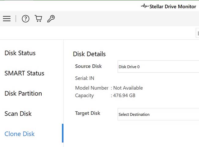Open the hamburger menu

7,19
